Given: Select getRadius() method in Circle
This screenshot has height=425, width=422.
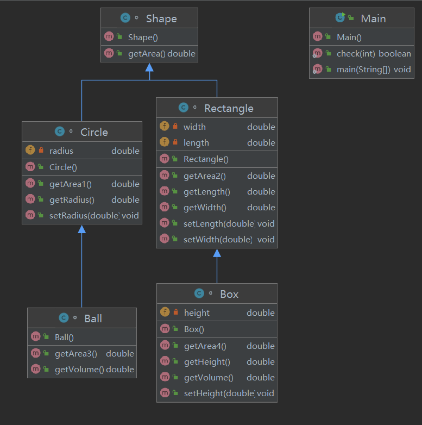Looking at the screenshot, I should (x=82, y=200).
